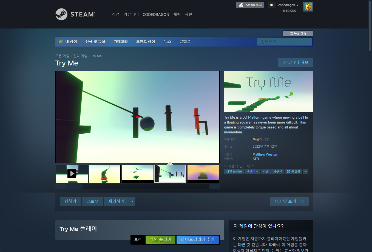The width and height of the screenshot is (372, 252).
Task: Click the Steam logo in header
Action: click(75, 14)
